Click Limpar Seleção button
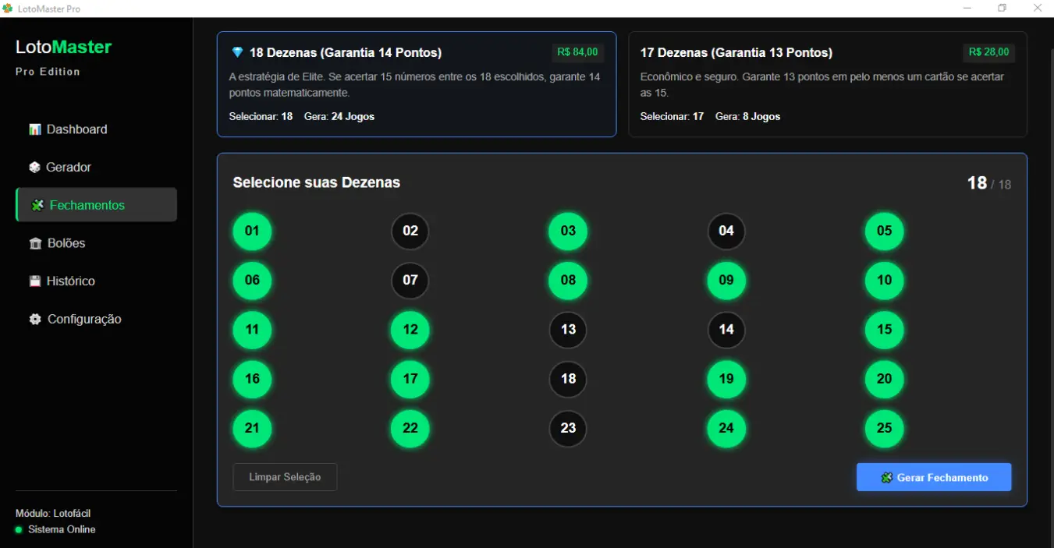The height and width of the screenshot is (548, 1054). 285,477
